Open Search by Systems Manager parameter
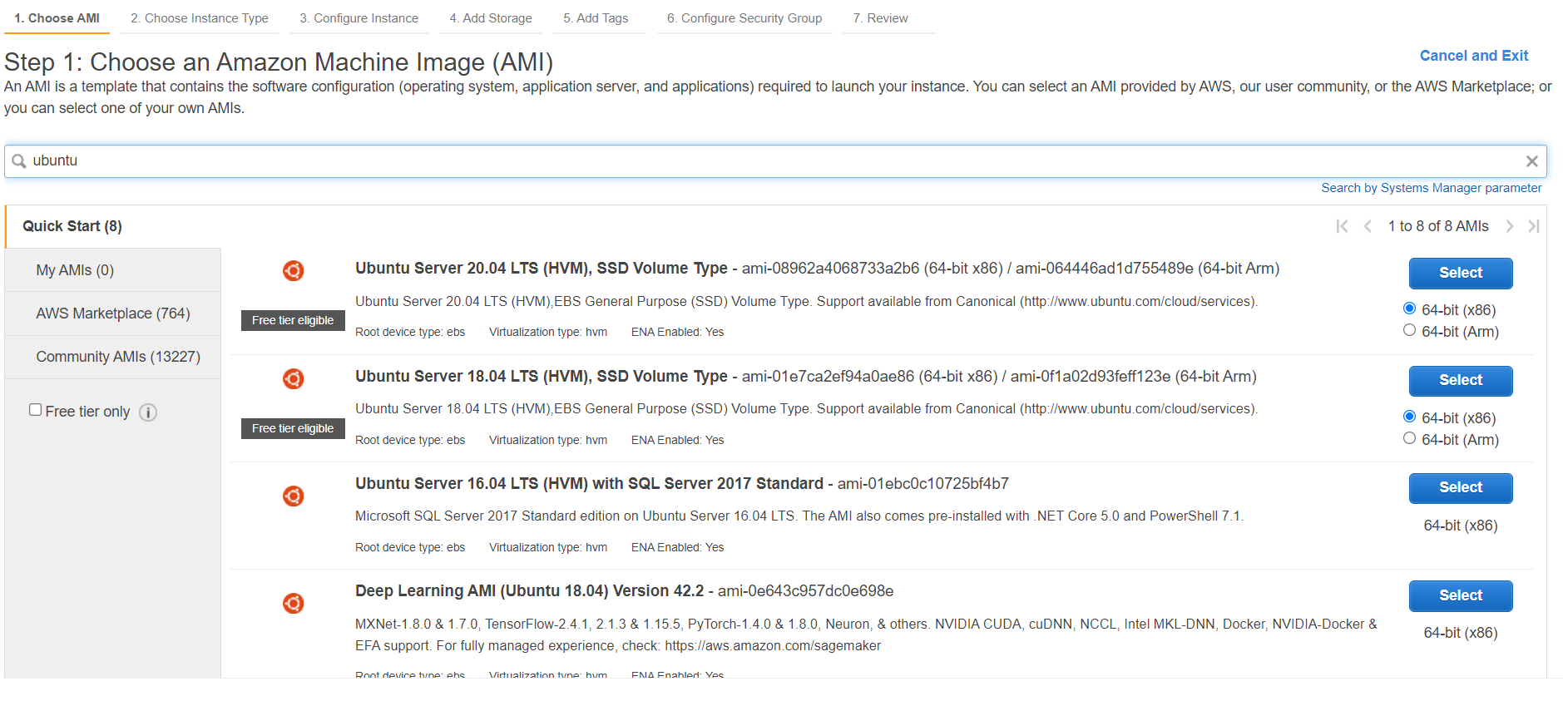Image resolution: width=1563 pixels, height=701 pixels. point(1431,188)
